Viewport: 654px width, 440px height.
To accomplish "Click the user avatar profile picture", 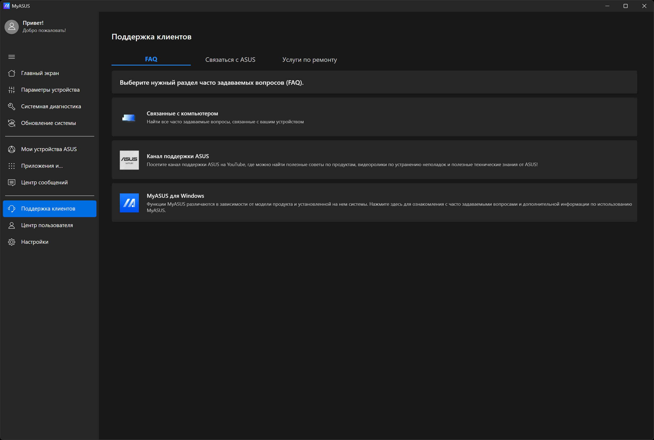I will [12, 27].
